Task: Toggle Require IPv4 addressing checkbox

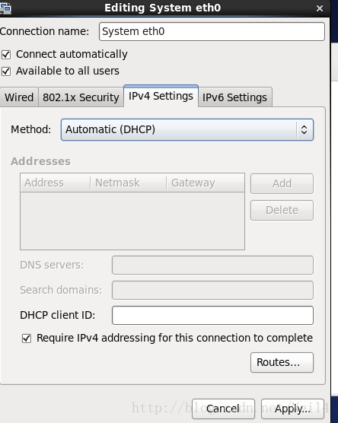Action: pos(27,339)
